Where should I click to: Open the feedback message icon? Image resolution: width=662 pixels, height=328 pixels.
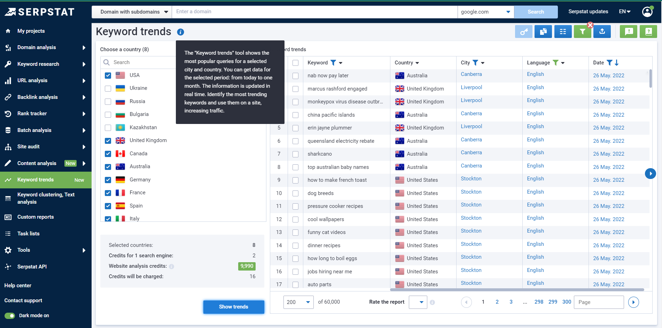628,31
